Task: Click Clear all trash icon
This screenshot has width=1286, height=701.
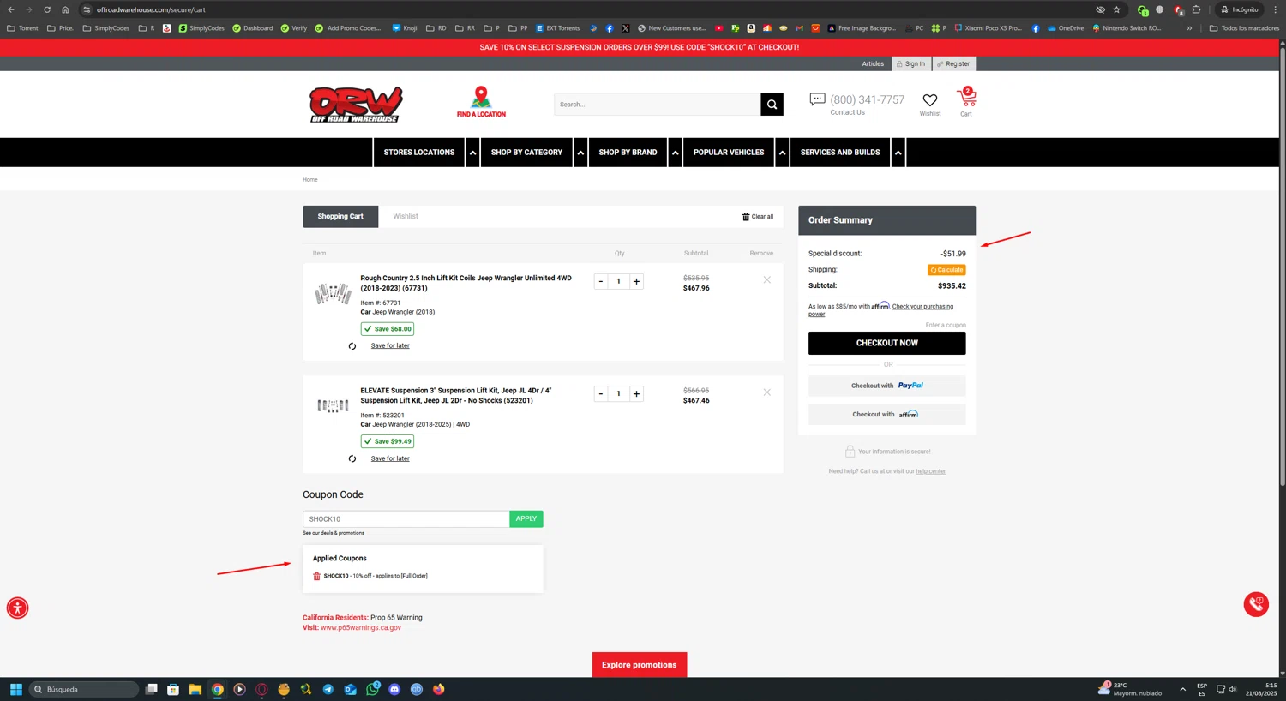Action: click(745, 216)
